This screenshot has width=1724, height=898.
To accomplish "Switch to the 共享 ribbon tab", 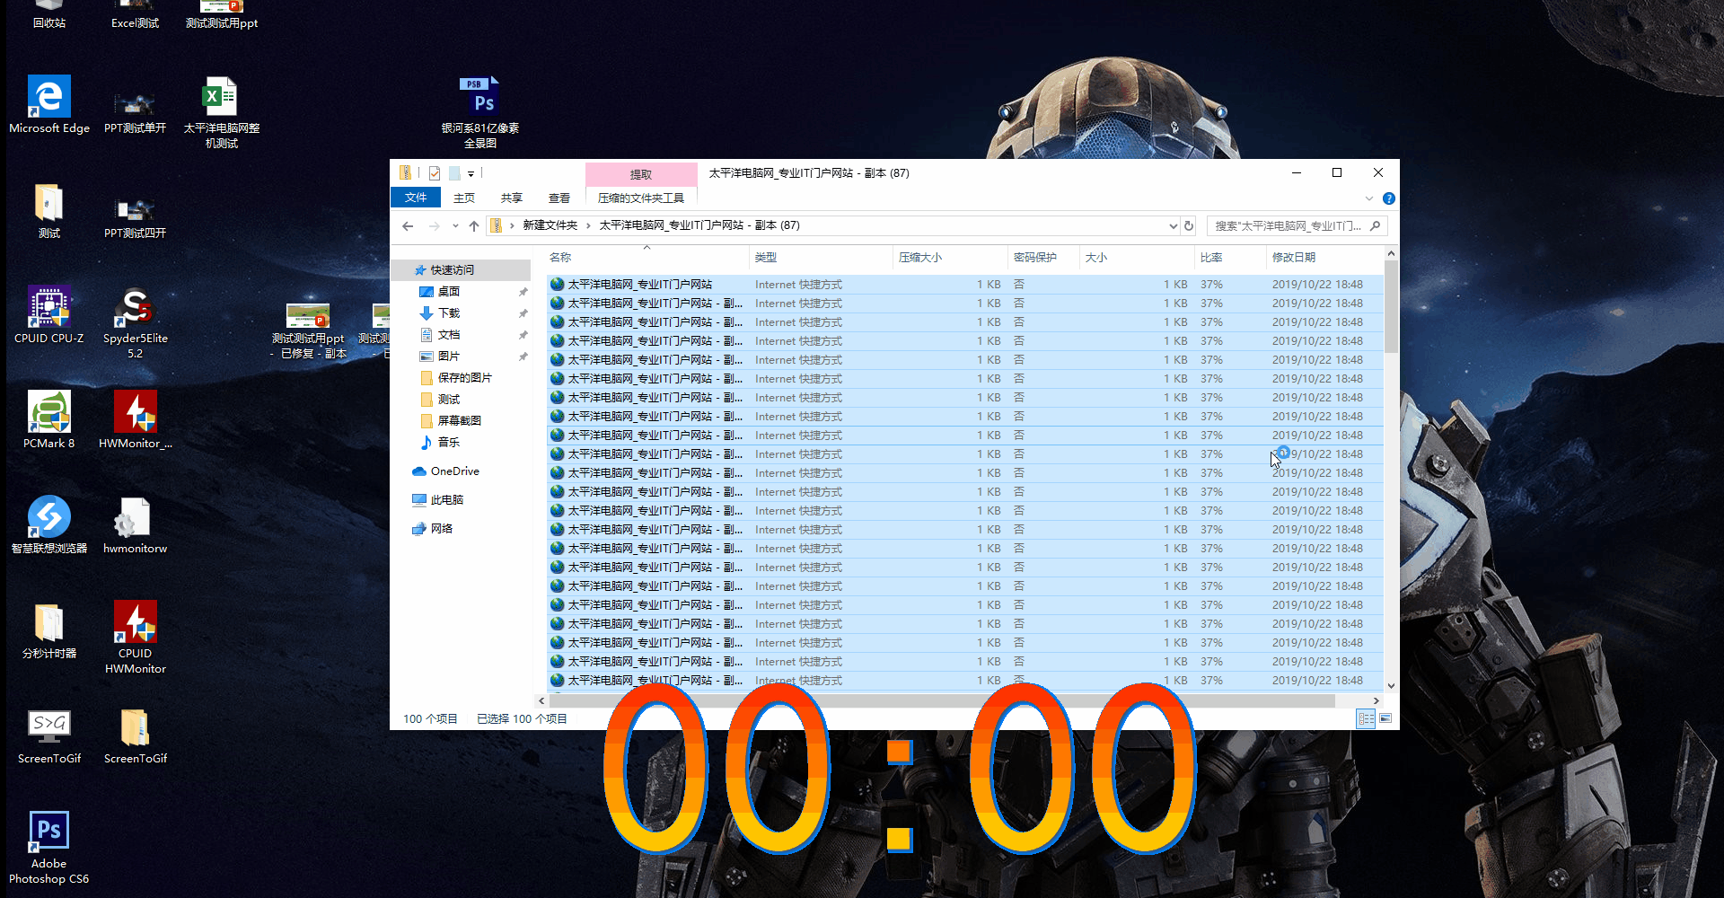I will (x=512, y=198).
